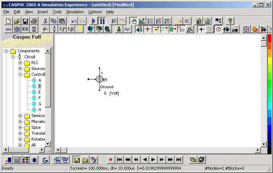Viewport: 273px width, 173px height.
Task: Click the red arrow IC toolbar icon
Action: coord(187,21)
